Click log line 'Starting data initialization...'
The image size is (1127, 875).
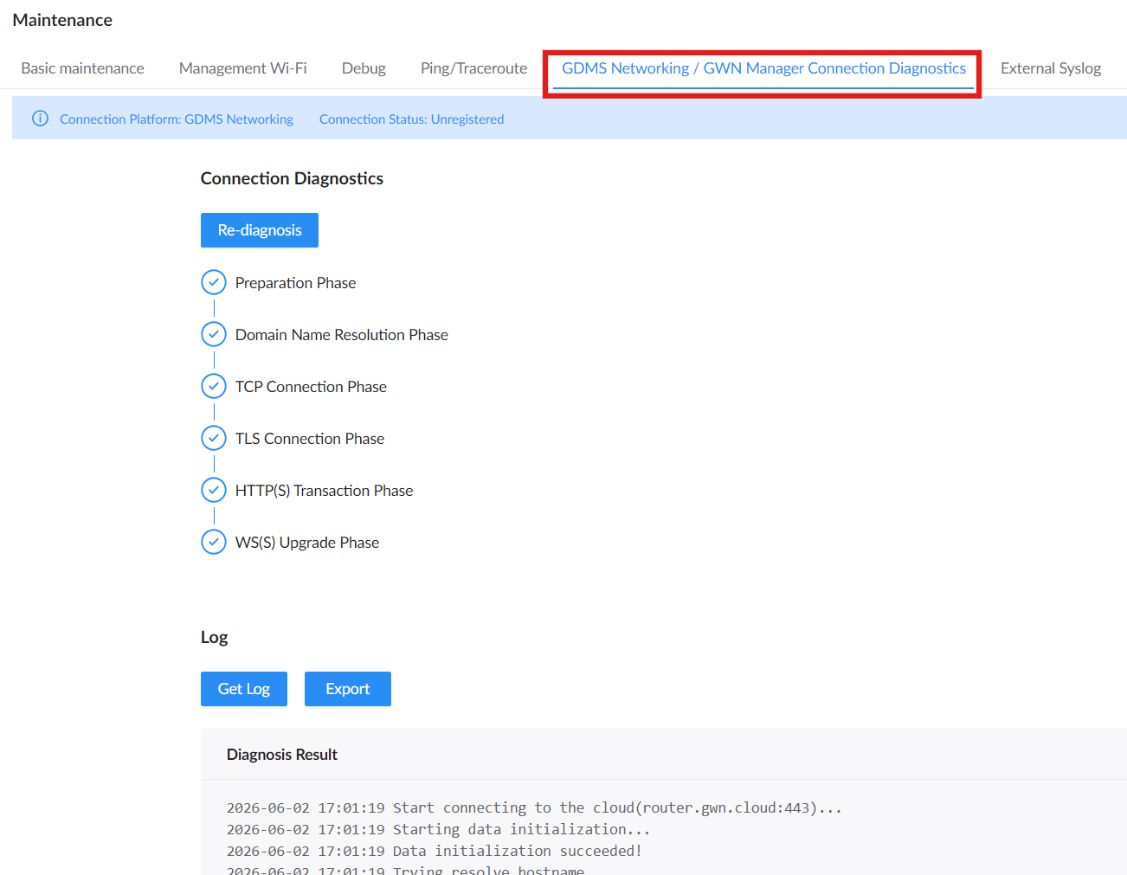pos(438,829)
